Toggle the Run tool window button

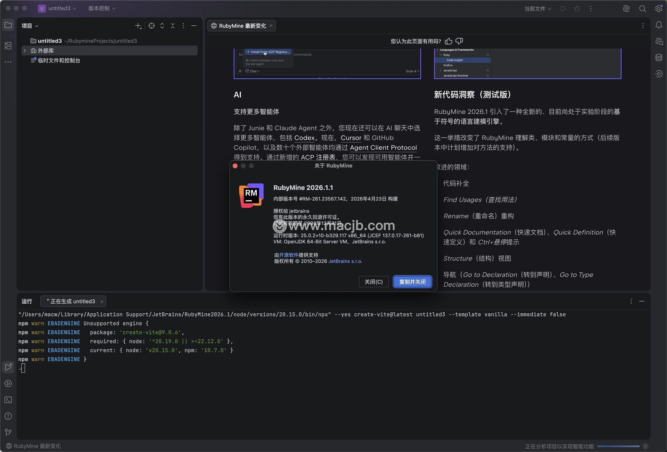tap(8, 367)
